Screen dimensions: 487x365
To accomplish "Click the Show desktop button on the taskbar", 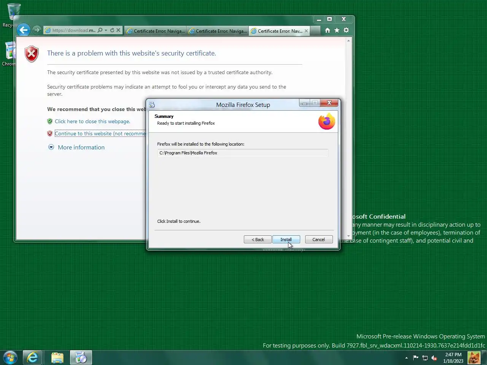I will [x=484, y=358].
